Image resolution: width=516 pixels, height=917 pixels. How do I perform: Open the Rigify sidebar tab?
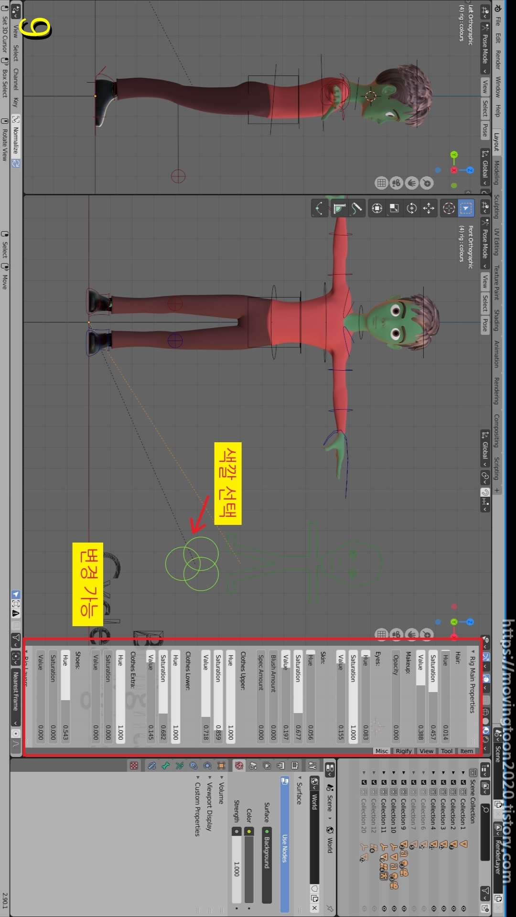(404, 751)
